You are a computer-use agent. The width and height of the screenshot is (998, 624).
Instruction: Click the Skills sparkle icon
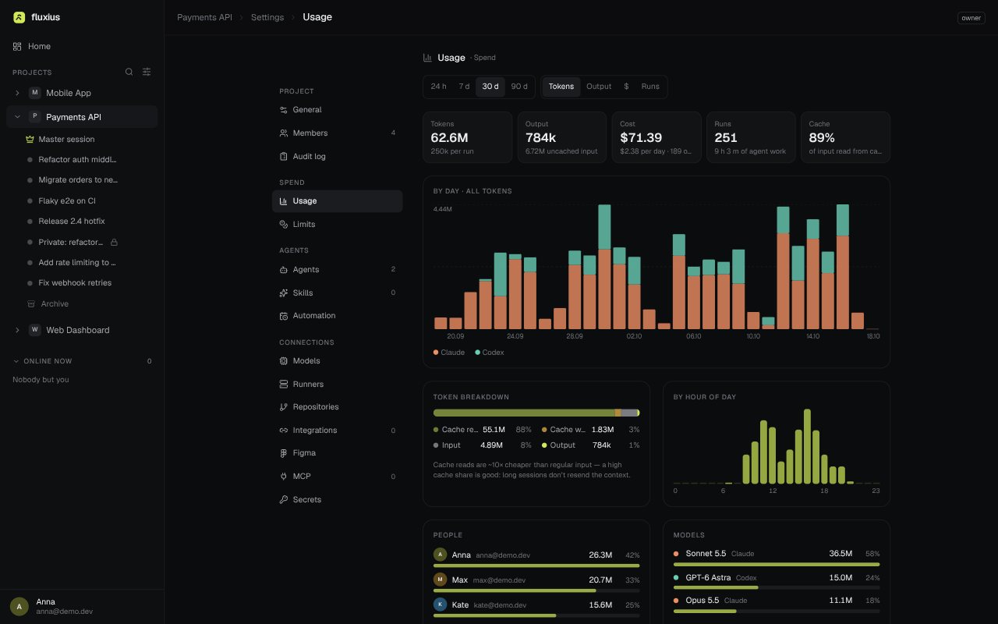pos(284,293)
